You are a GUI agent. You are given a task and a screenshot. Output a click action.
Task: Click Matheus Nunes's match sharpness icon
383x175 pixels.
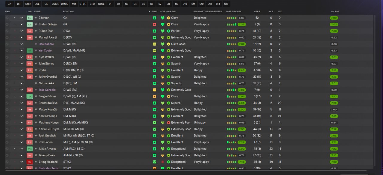pyautogui.click(x=154, y=123)
